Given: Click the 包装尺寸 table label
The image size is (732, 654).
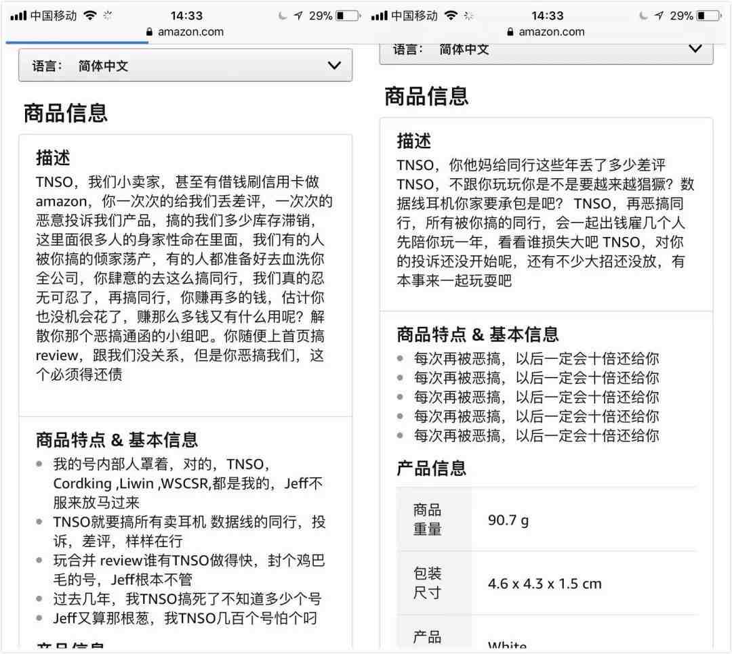Looking at the screenshot, I should [427, 583].
